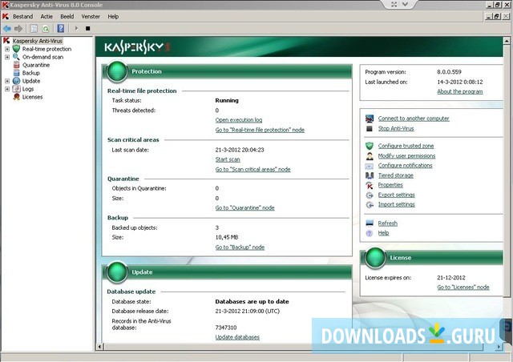Click the refresh toolbar icon
The width and height of the screenshot is (513, 362).
[x=46, y=29]
